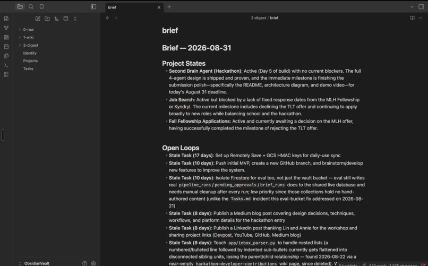Switch to reading view

412,18
